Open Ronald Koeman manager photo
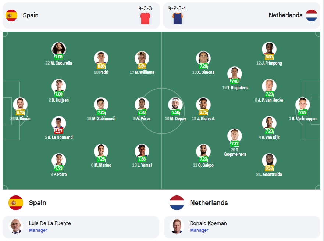This screenshot has height=241, width=324. (177, 226)
